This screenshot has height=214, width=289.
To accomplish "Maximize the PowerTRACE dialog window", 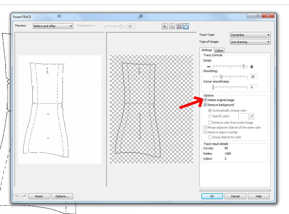I will [x=258, y=16].
